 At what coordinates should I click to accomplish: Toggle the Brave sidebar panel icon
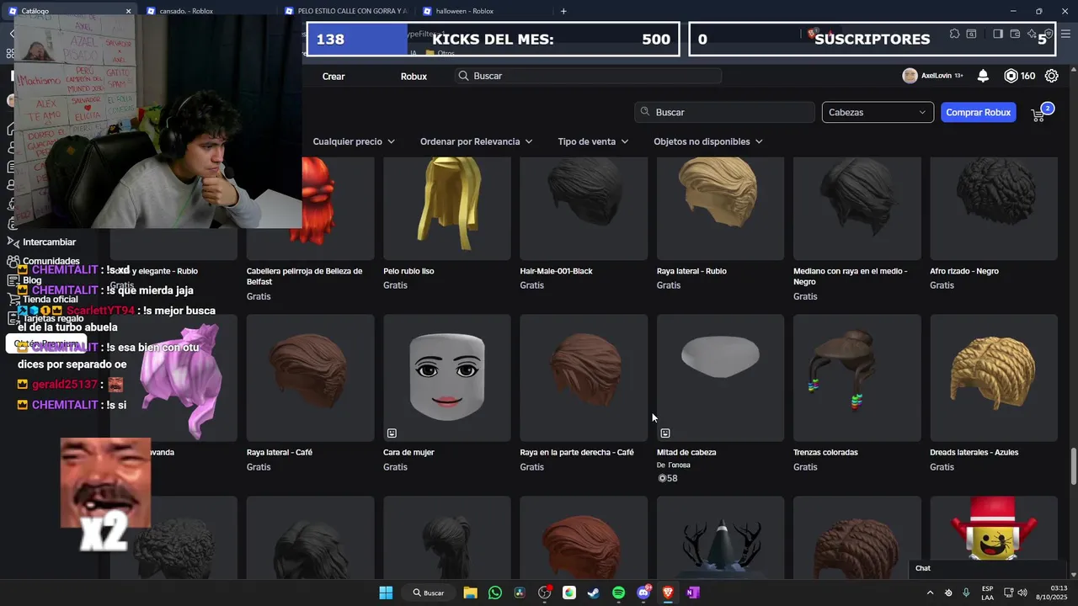pos(998,34)
